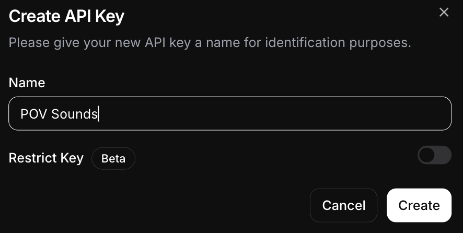Click the X icon at top right
Screen dimensions: 463x233
444,12
